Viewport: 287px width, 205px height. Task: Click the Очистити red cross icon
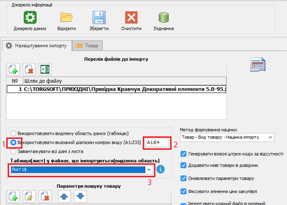[x=131, y=18]
